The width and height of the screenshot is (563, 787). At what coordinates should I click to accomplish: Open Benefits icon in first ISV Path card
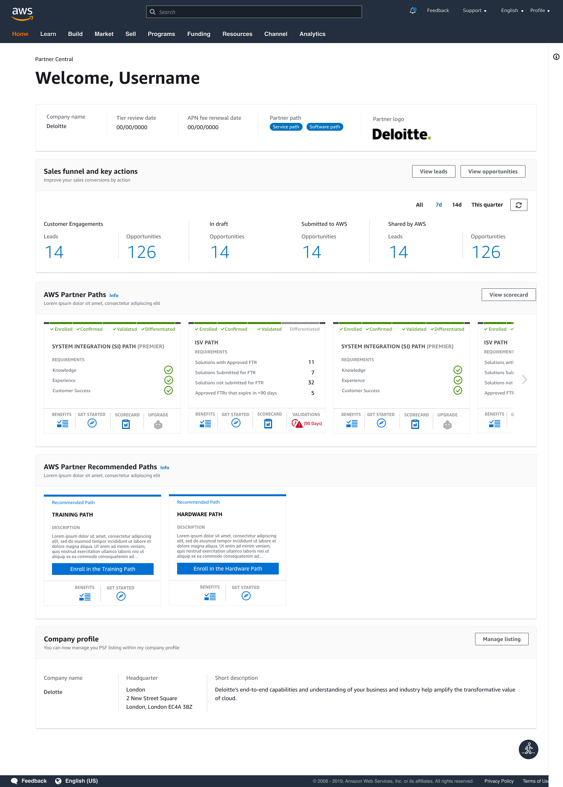coord(205,423)
